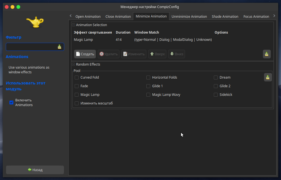Enable Horizontal Folds effect
Screen dimensions: 281x180
pos(148,77)
